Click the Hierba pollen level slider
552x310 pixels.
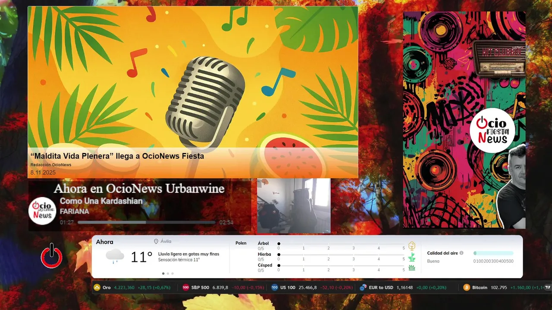(x=342, y=255)
